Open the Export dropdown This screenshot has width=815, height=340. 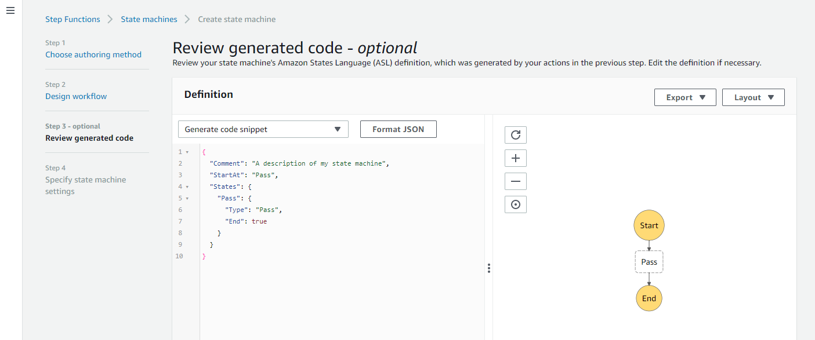click(685, 97)
